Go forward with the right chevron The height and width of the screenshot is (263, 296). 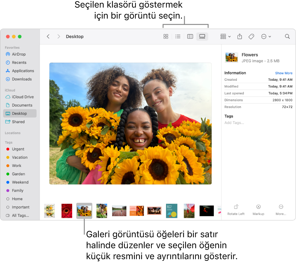point(59,37)
